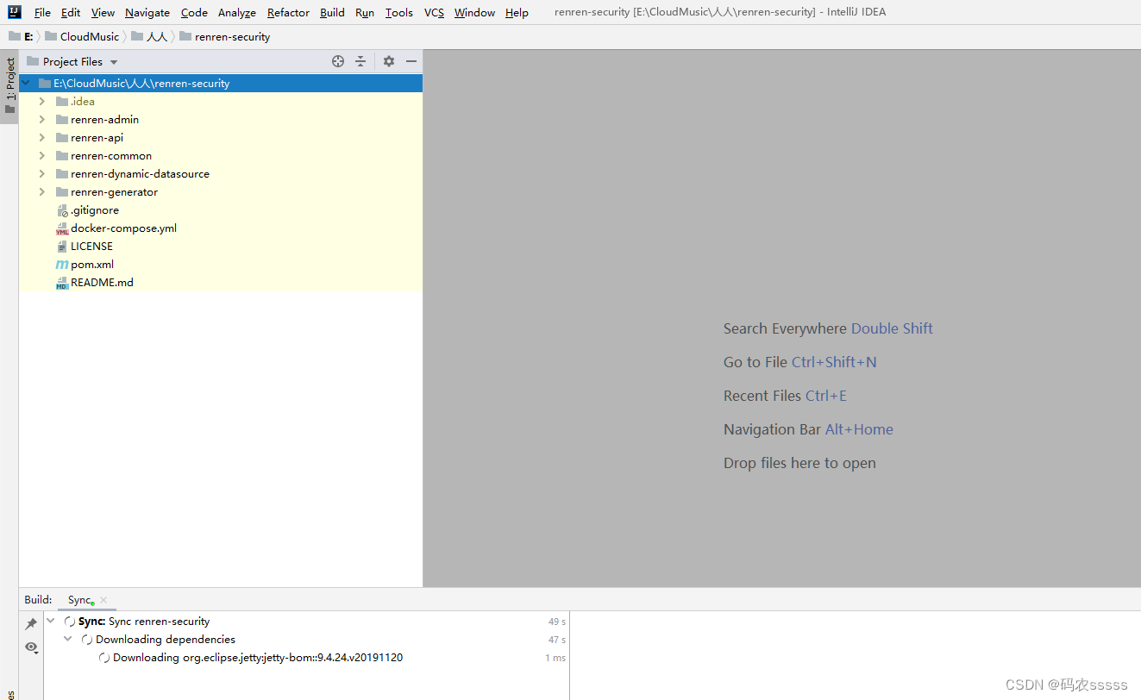
Task: Click the renren-admin folder icon
Action: click(62, 120)
